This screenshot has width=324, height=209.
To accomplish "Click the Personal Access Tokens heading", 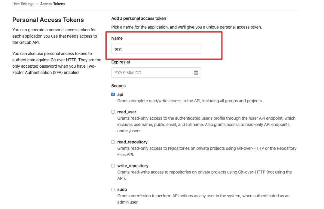I will tap(48, 20).
